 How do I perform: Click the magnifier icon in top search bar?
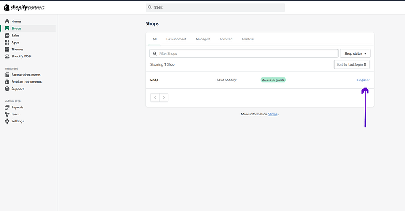click(150, 8)
